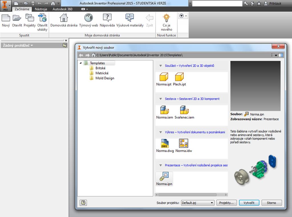
Task: Select the Svařenec.iam weldment template
Action: (x=184, y=112)
